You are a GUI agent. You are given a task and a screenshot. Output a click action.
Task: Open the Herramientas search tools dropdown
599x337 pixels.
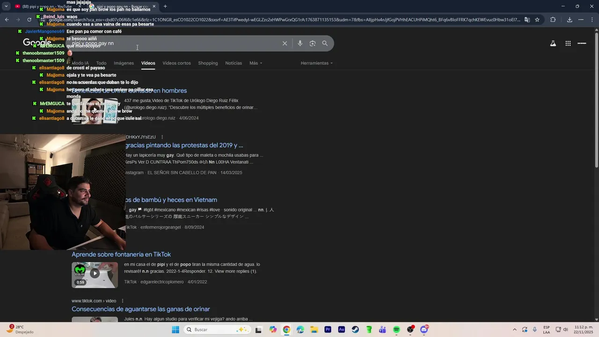pyautogui.click(x=317, y=63)
